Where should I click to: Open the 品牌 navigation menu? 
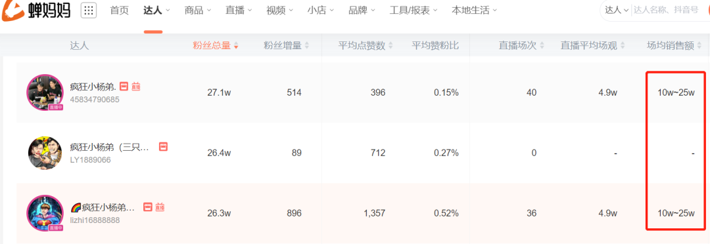point(362,10)
